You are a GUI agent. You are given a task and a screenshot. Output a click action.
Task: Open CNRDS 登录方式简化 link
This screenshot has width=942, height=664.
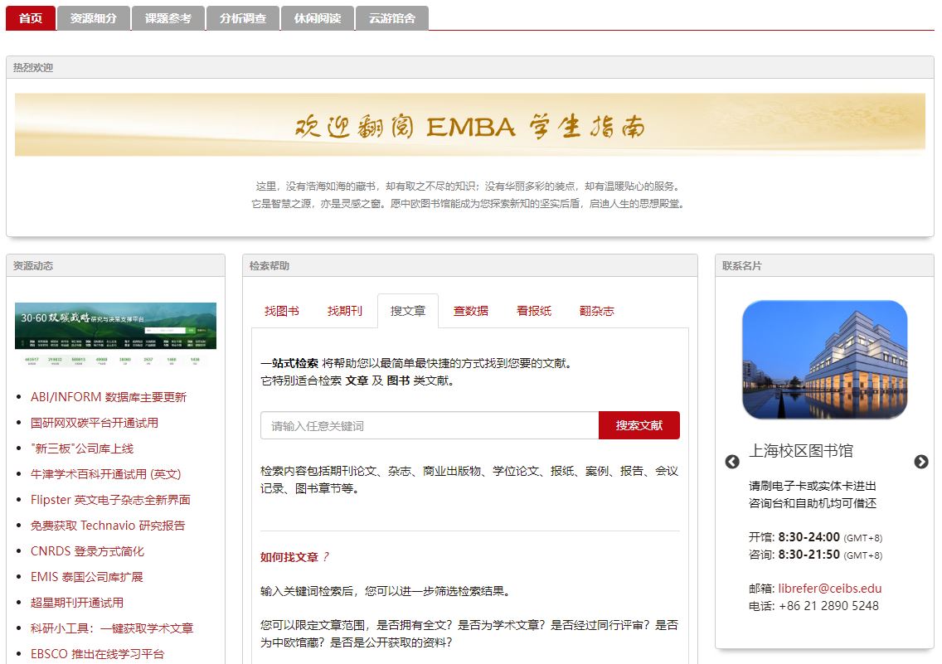88,551
